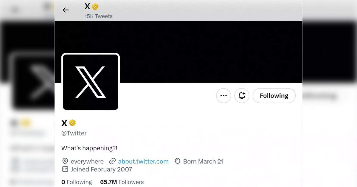This screenshot has height=187, width=357.
Task: Open the X logo profile picture
Action: coord(91,82)
